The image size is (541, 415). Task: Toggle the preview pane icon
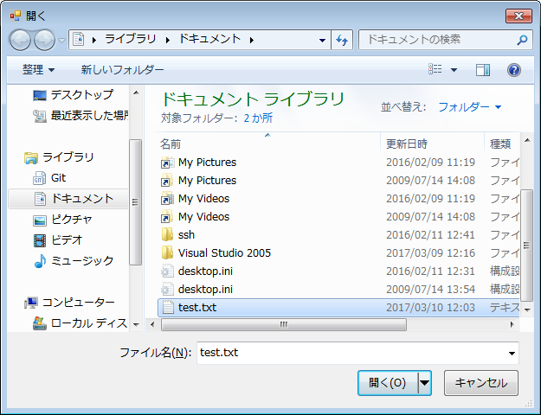click(483, 70)
